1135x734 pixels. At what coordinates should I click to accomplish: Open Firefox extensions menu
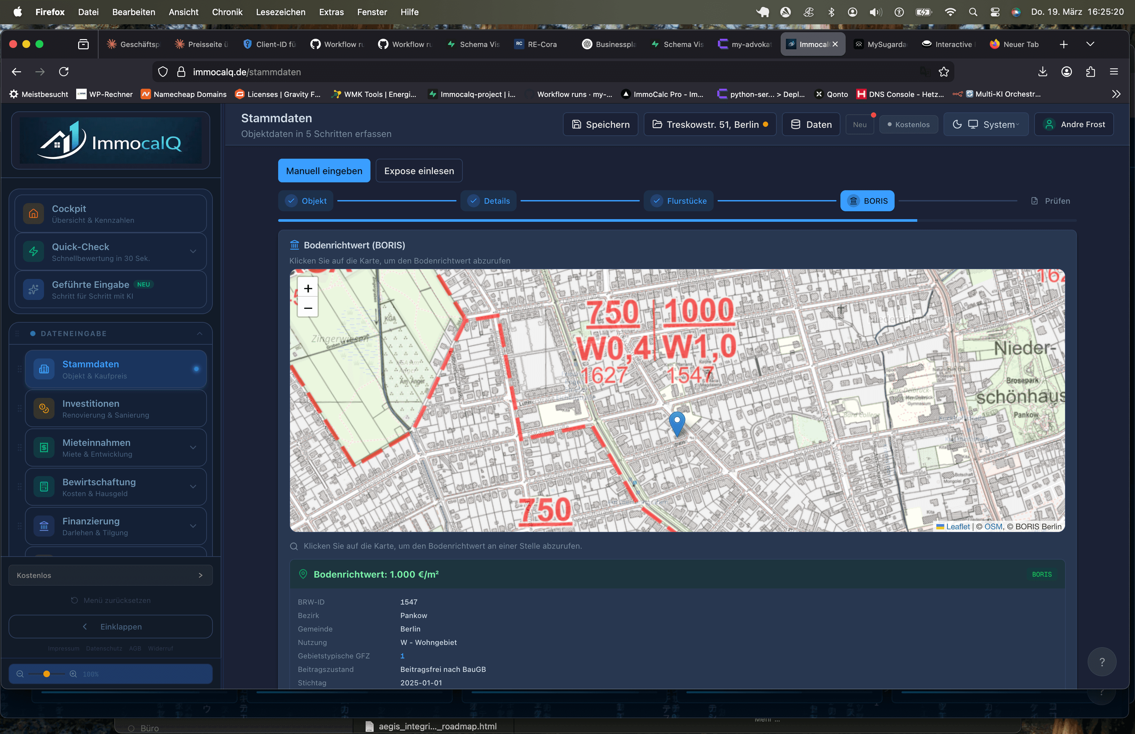coord(1090,72)
